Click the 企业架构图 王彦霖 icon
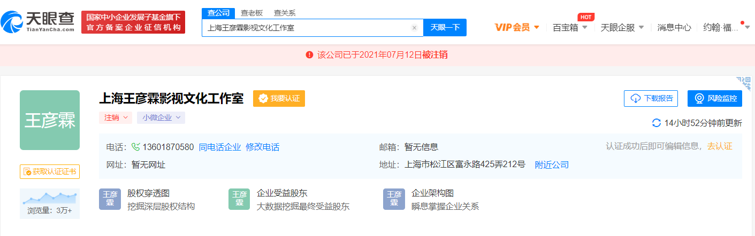Screen dimensions: 755x236 click(394, 199)
